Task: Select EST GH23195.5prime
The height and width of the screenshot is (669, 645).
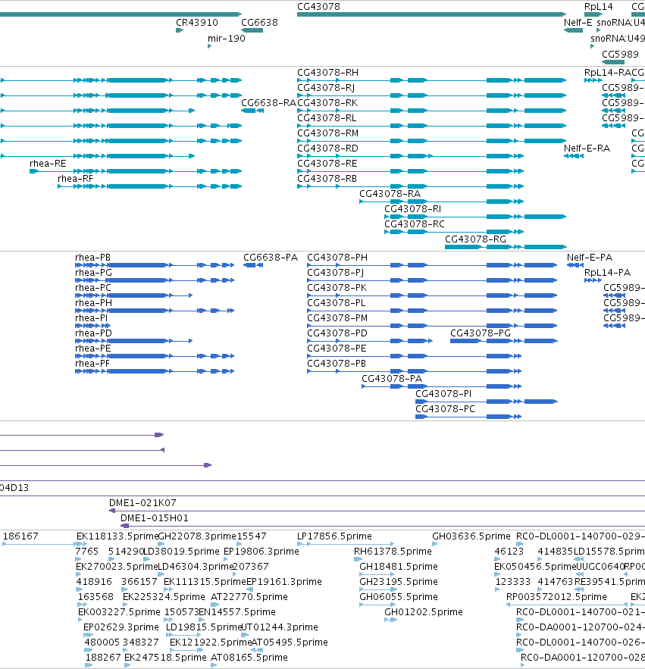Action: click(378, 589)
